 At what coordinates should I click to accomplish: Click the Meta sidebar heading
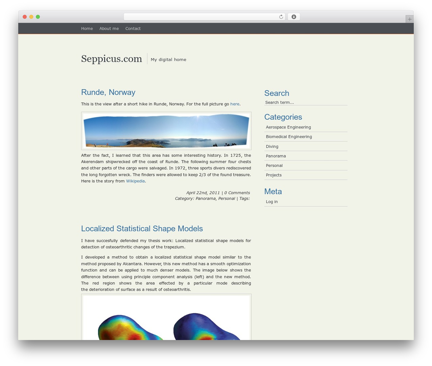click(x=273, y=191)
